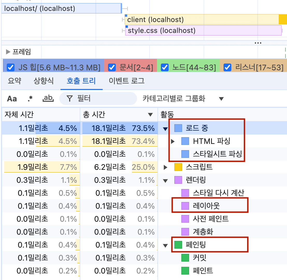Disable the 리스너 counter checkbox
The image size is (287, 280).
227,68
